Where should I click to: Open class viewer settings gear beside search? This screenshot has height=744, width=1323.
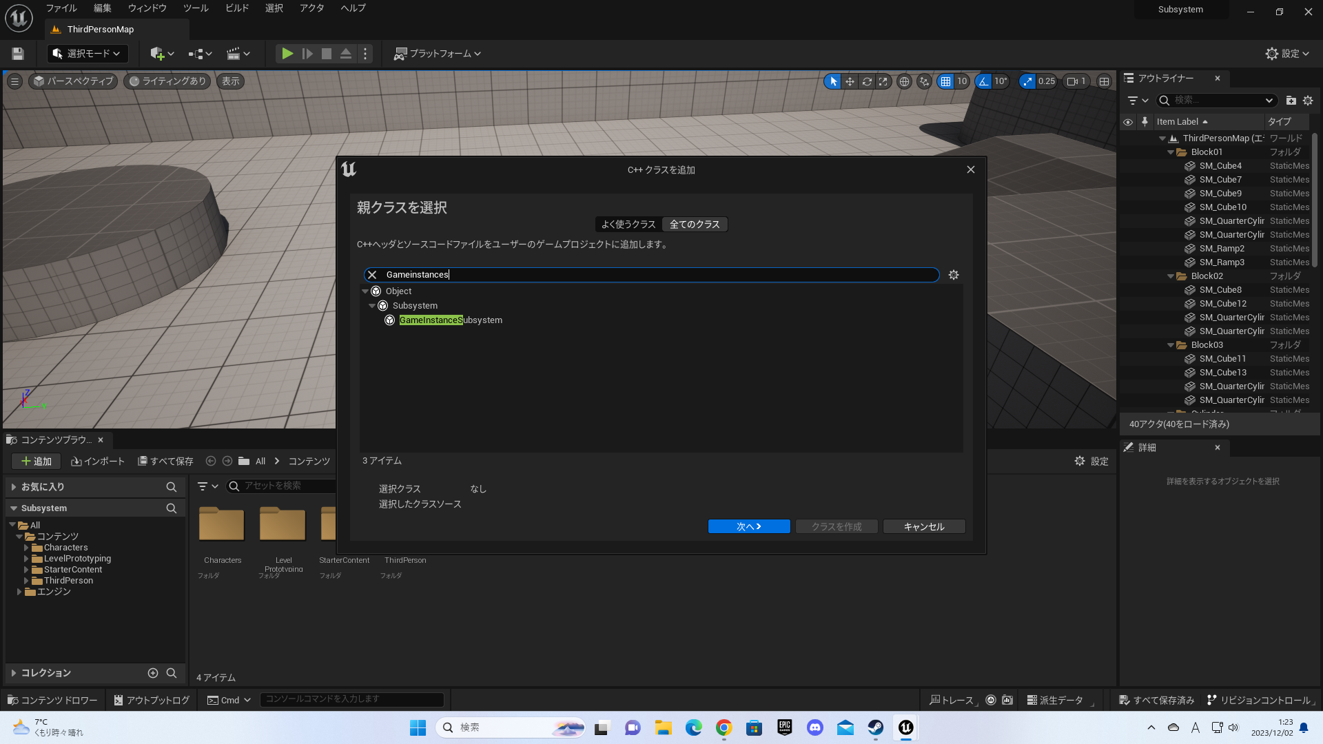point(954,275)
